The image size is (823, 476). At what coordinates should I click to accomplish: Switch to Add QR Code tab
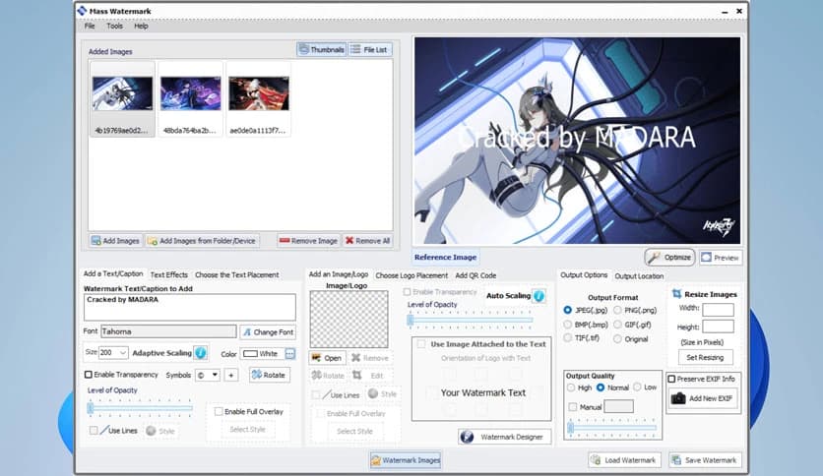tap(475, 275)
